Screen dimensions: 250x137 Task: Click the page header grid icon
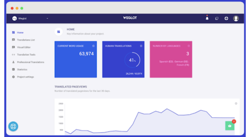[59, 32]
